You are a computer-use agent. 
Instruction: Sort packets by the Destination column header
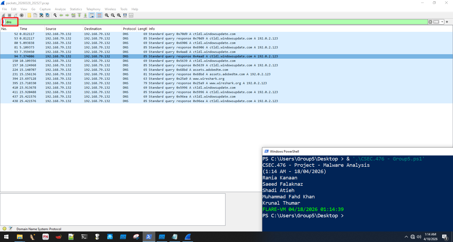coord(103,29)
